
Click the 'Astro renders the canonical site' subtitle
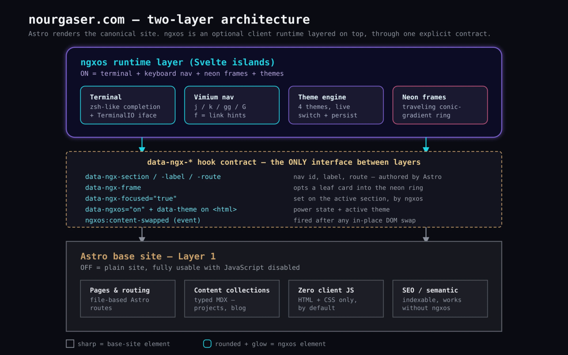point(260,34)
